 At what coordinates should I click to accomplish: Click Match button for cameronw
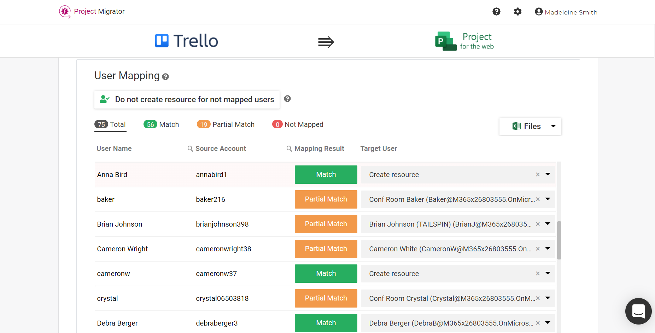(326, 274)
